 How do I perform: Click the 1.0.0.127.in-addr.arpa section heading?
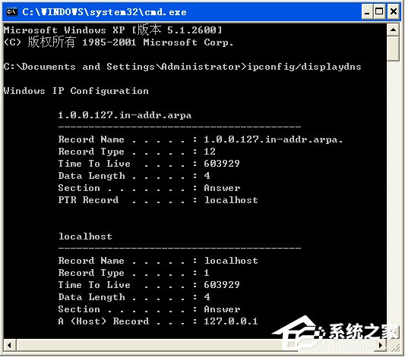125,115
